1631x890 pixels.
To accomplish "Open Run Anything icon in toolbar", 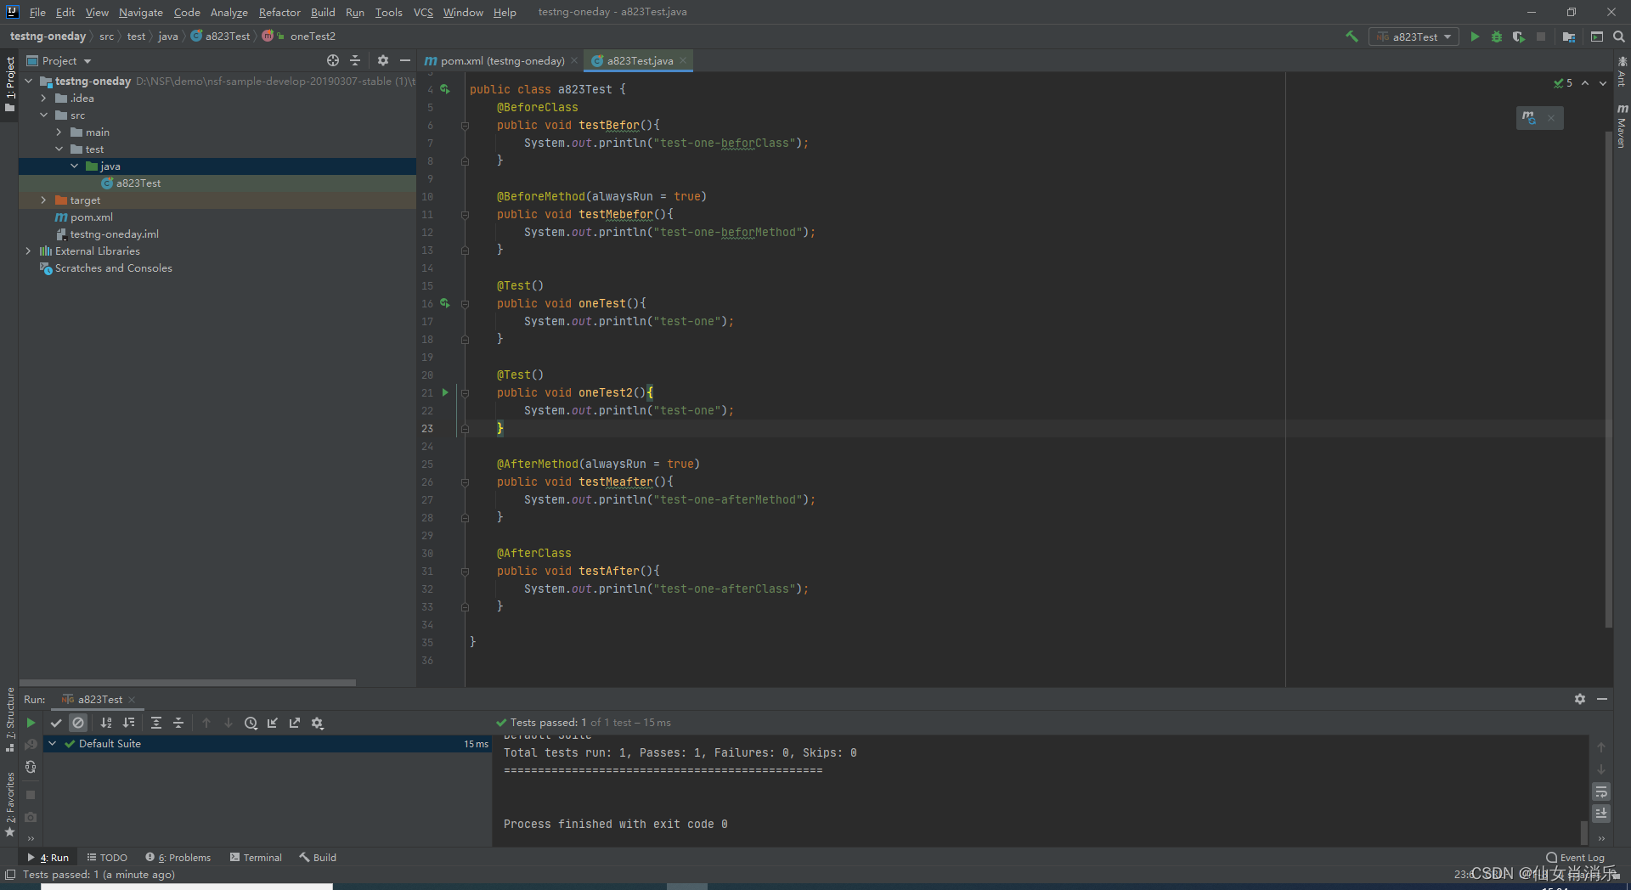I will coord(1597,37).
